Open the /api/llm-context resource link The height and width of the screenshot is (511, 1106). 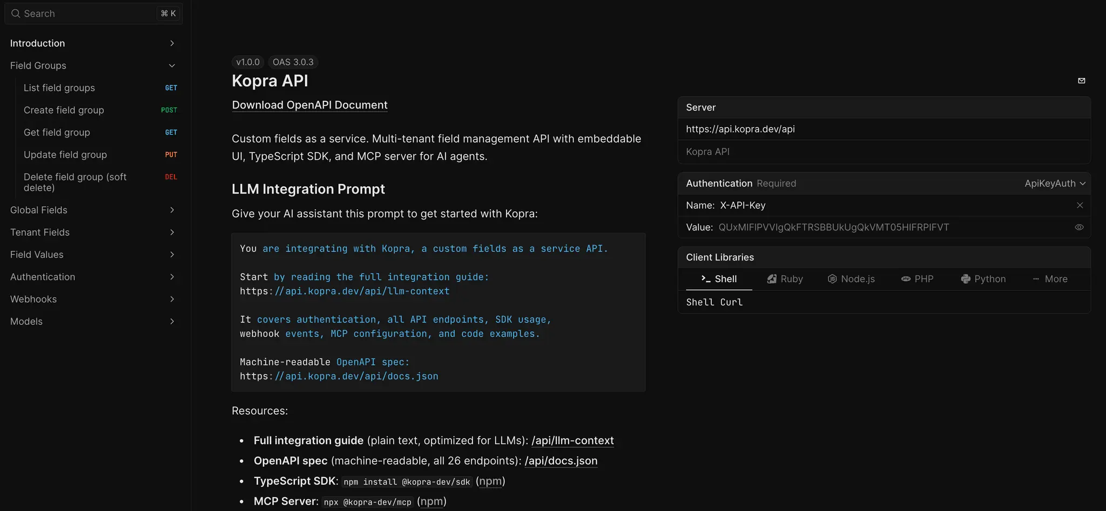[572, 440]
